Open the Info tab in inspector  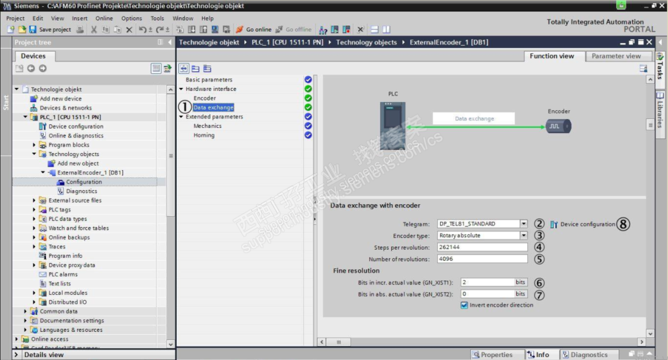click(x=542, y=355)
